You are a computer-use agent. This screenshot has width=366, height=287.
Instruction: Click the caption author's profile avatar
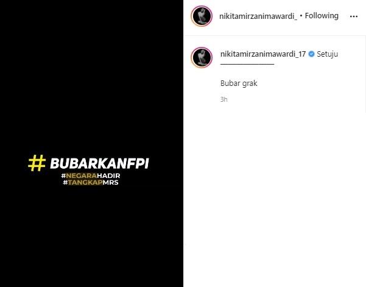tap(202, 57)
